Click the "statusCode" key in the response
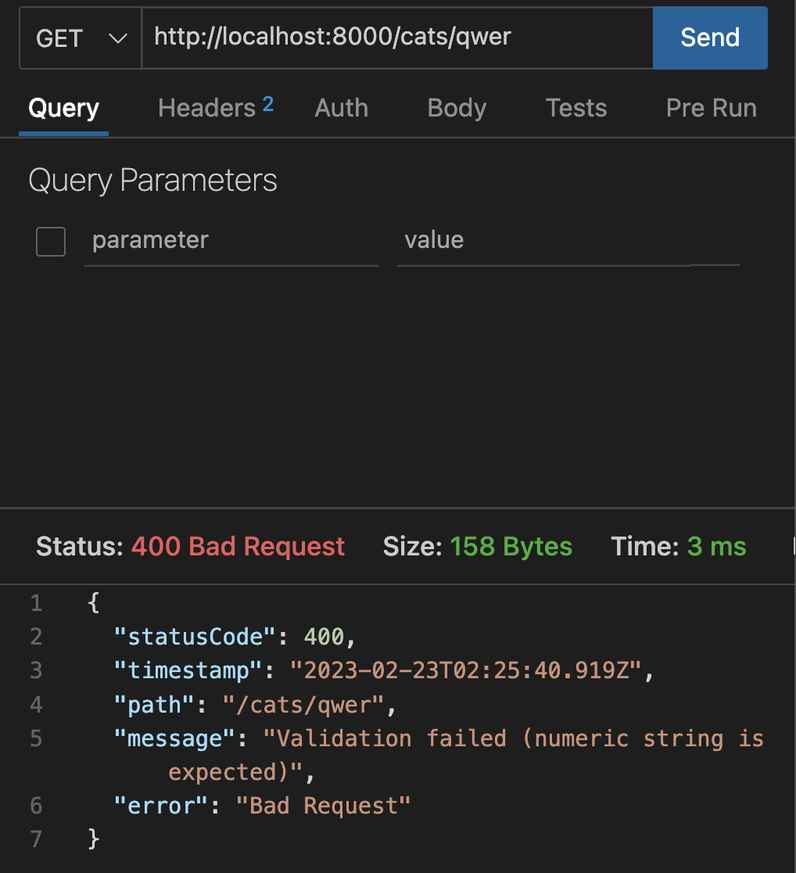This screenshot has width=796, height=873. point(195,637)
